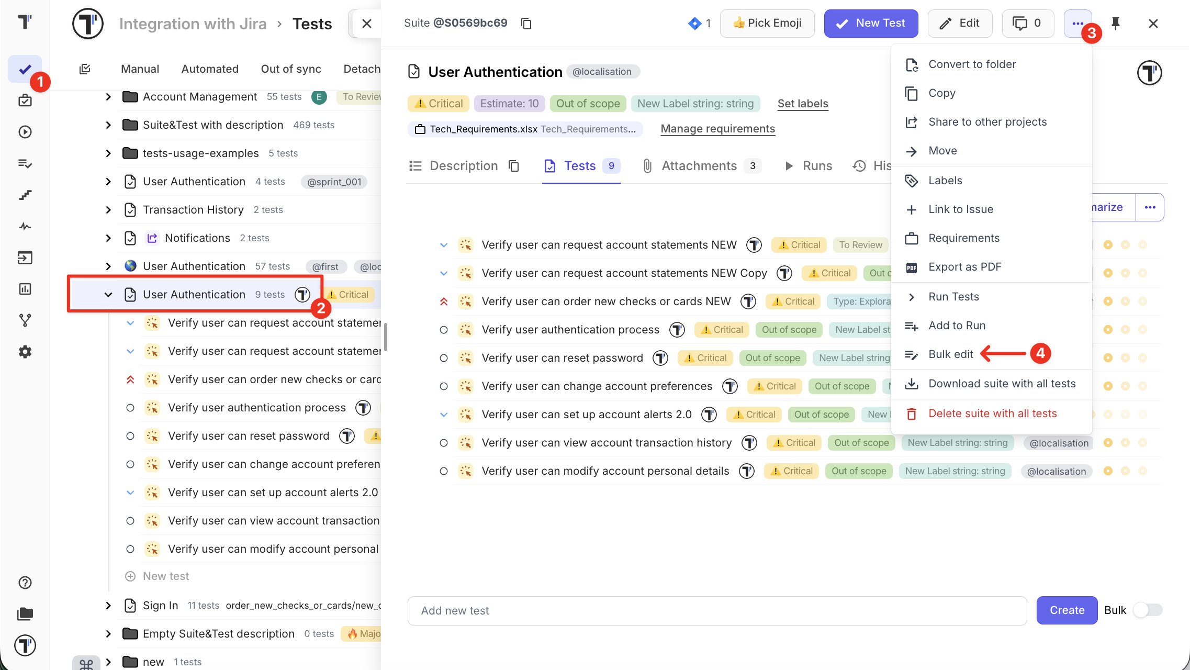This screenshot has width=1190, height=670.
Task: Expand the Account Management folder
Action: coord(108,97)
